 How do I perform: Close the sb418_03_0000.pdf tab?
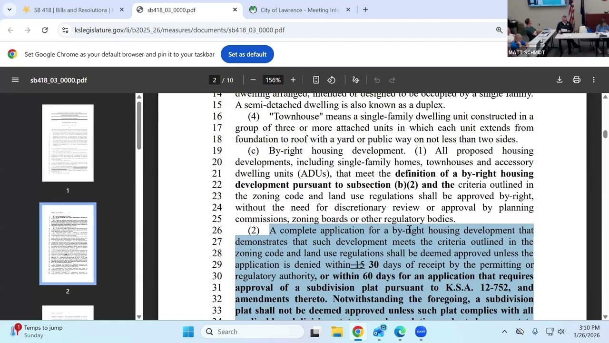tap(235, 10)
